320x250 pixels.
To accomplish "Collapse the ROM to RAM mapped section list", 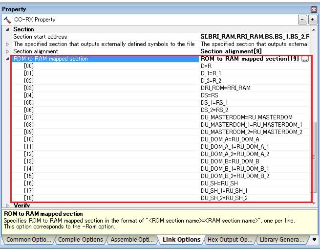I will 7,59.
